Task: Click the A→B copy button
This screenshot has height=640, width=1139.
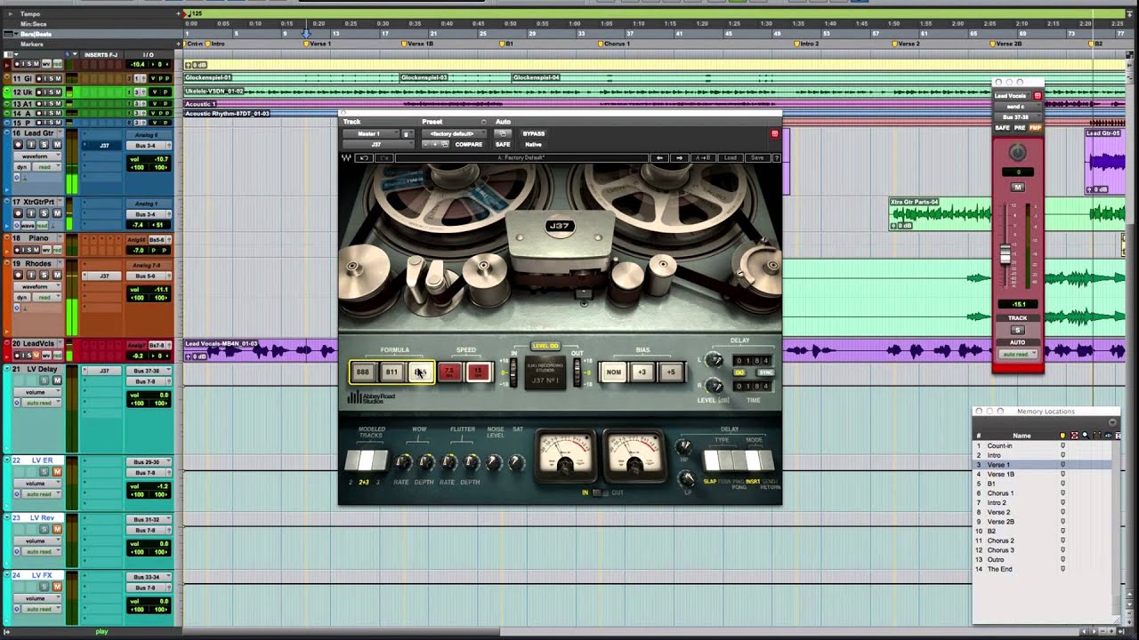Action: [702, 158]
